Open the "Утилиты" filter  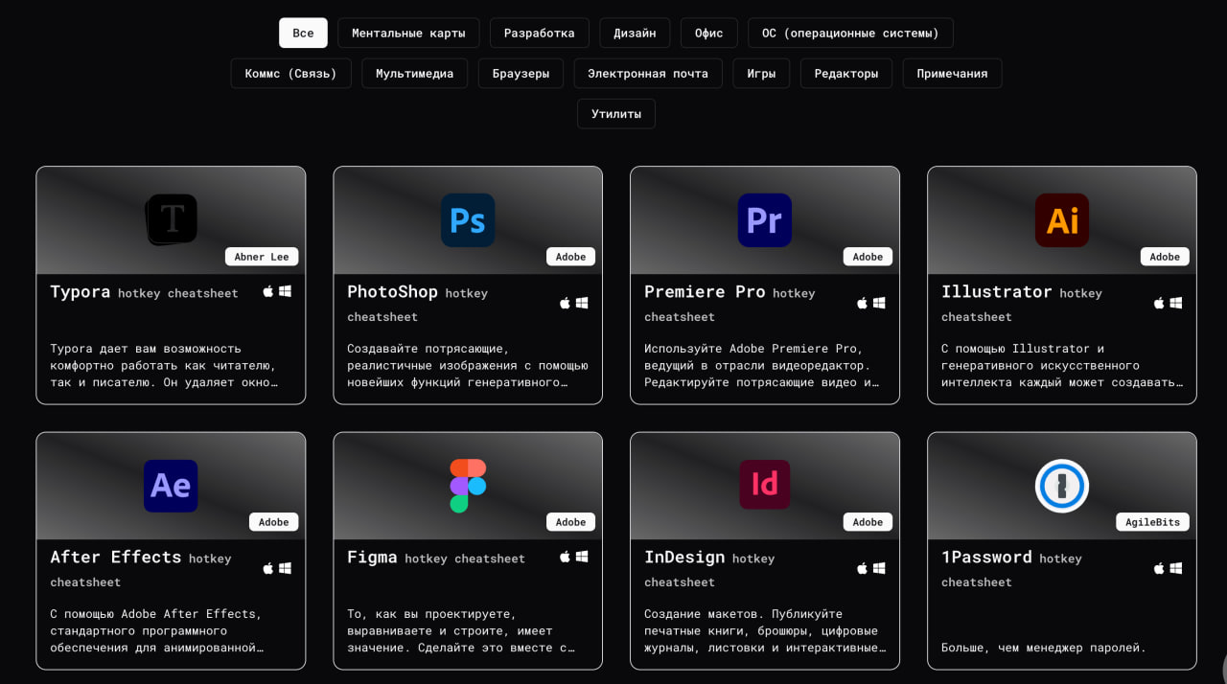tap(615, 113)
